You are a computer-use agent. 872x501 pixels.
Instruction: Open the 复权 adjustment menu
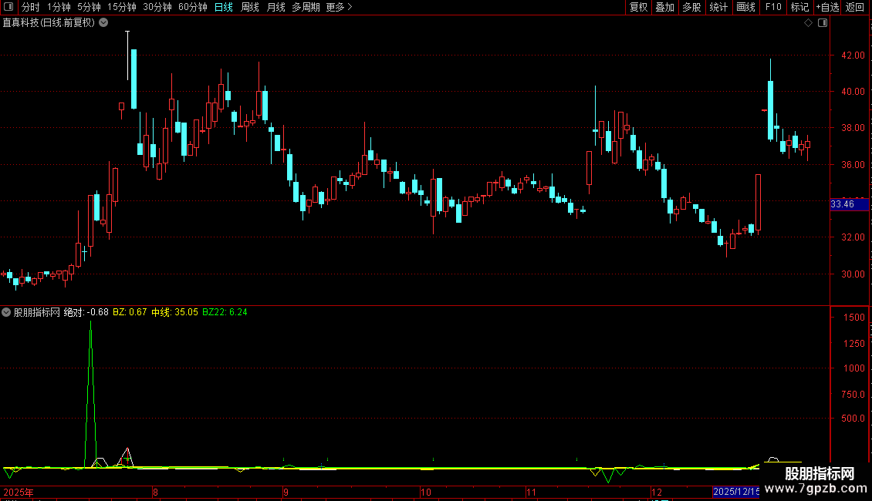click(638, 7)
